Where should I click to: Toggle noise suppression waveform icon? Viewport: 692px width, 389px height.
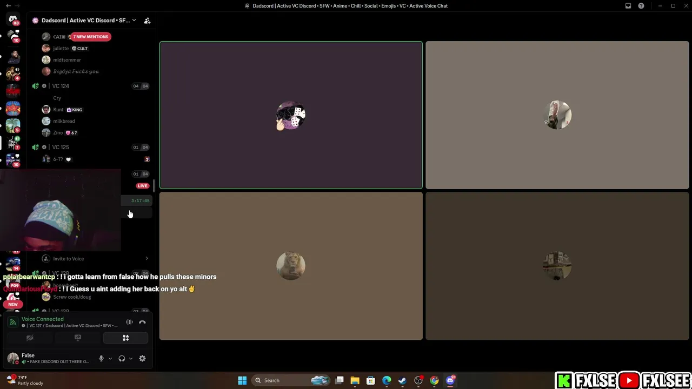(x=129, y=322)
